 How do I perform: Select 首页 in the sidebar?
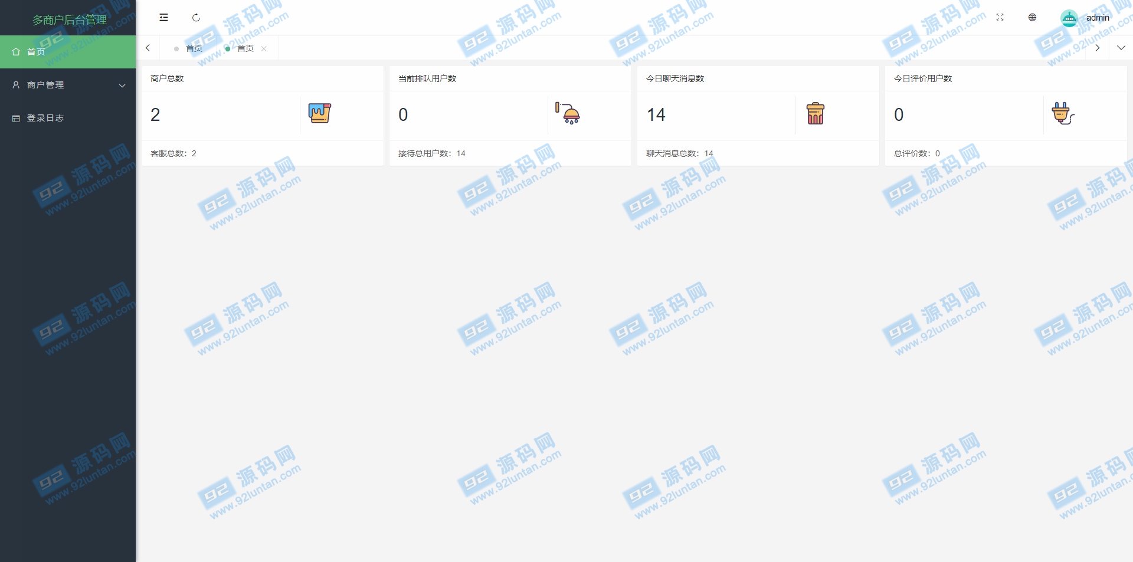68,52
